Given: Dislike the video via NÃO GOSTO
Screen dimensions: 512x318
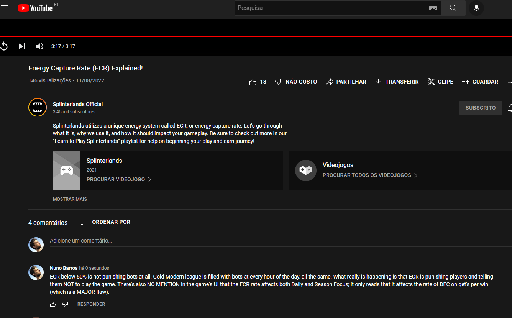Looking at the screenshot, I should click(296, 82).
